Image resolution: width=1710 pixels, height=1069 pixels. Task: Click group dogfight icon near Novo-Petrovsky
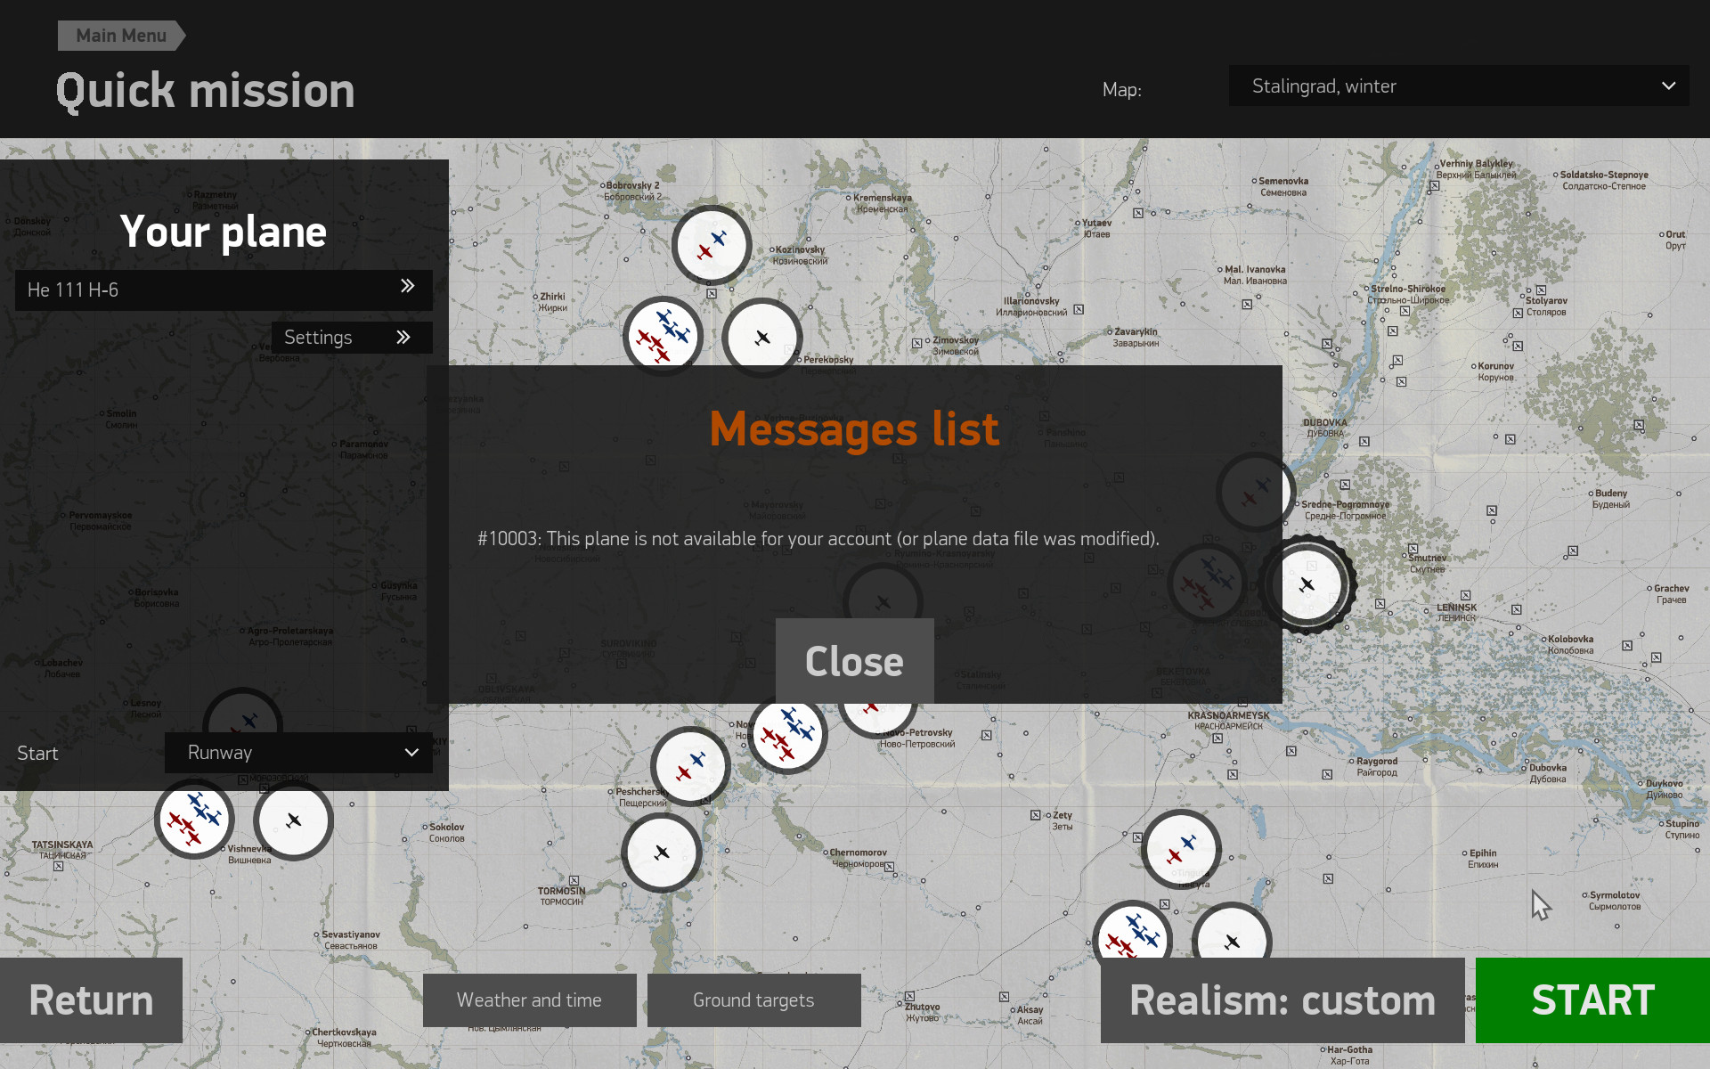point(787,734)
